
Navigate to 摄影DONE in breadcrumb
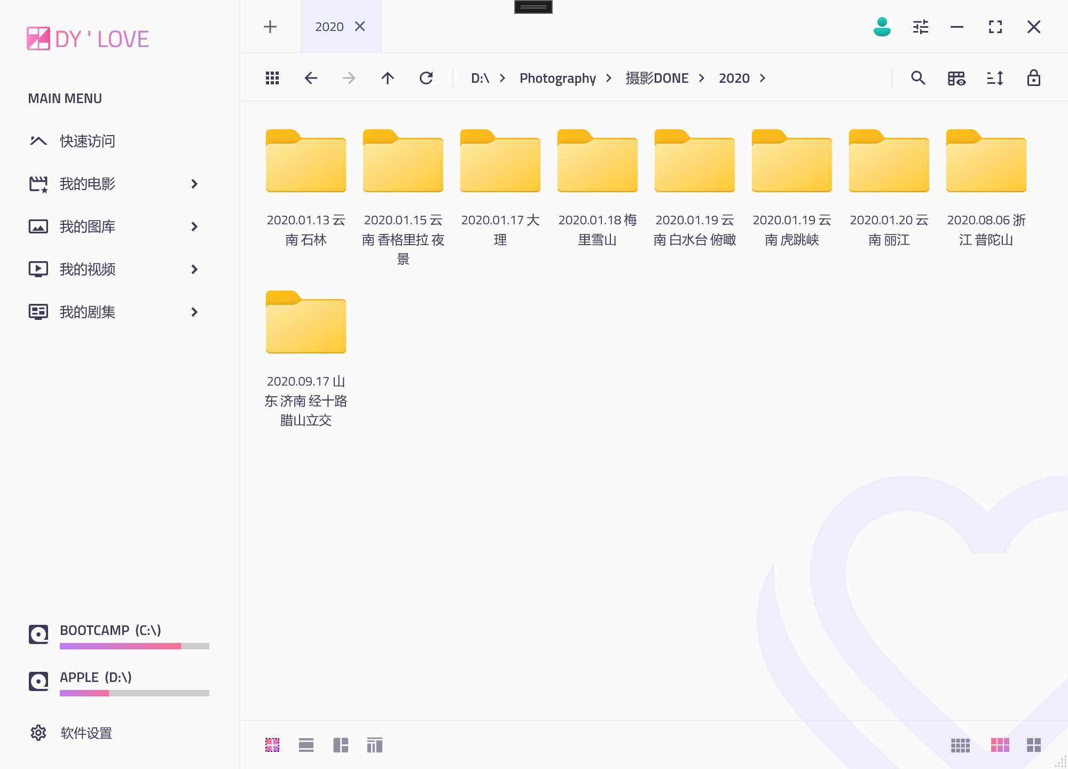pos(657,78)
